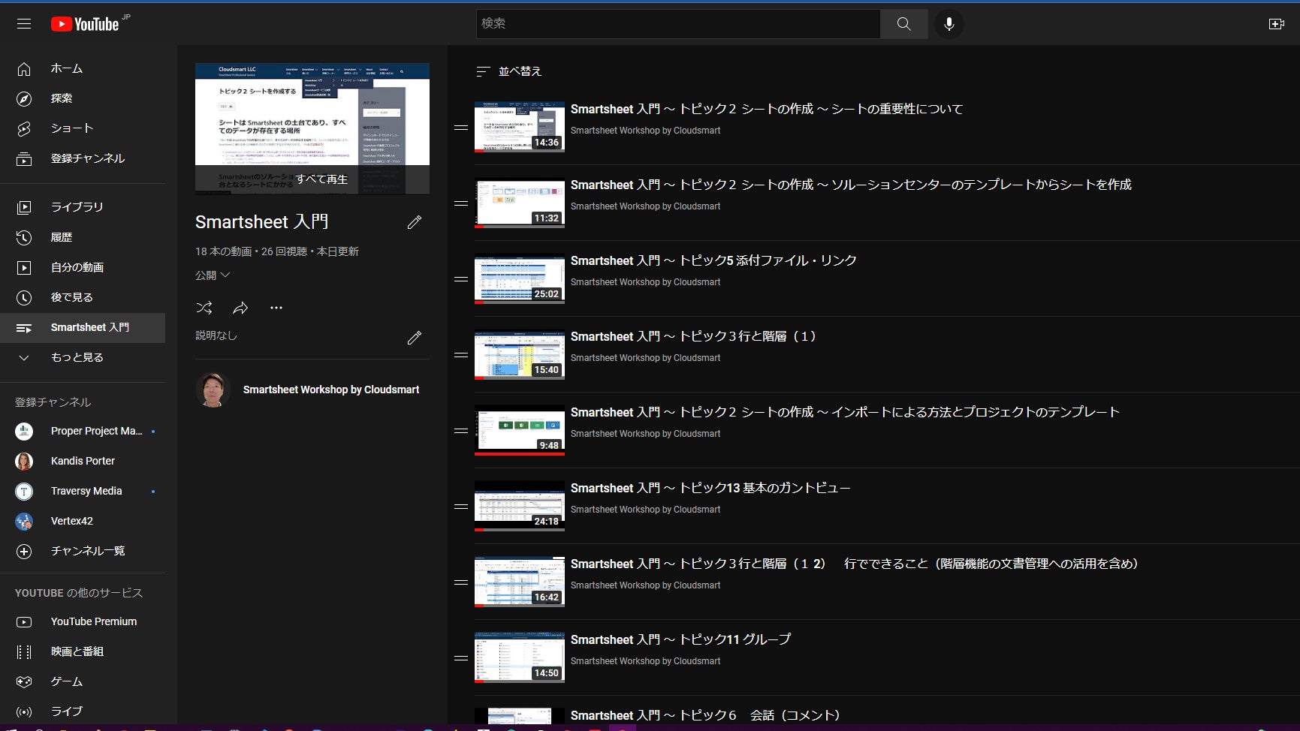Open the ソリューションセンターのテンプレート video title
This screenshot has width=1300, height=731.
coord(851,185)
